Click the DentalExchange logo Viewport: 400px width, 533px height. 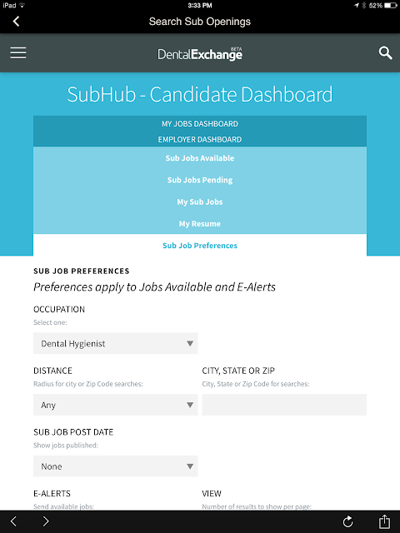point(200,53)
